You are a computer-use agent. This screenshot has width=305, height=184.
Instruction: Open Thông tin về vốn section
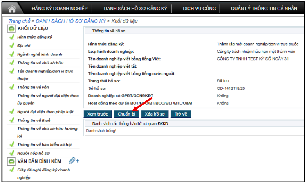click(33, 87)
